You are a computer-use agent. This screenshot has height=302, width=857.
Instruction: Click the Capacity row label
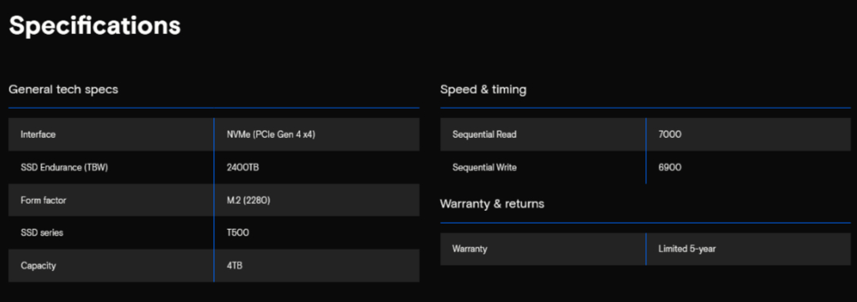coord(38,266)
